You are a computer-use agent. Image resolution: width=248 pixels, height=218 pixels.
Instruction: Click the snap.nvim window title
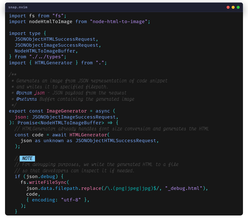(18, 7)
